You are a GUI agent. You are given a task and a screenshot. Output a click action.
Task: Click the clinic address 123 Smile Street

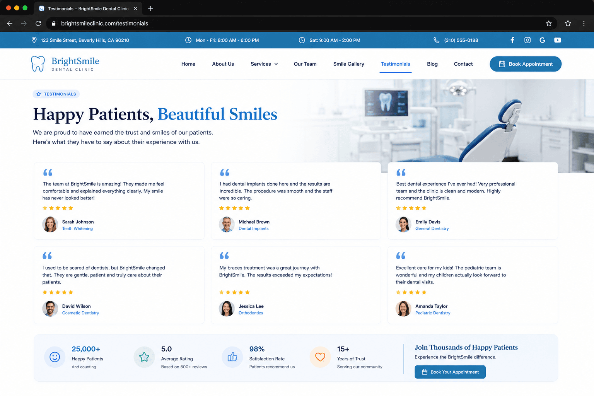85,40
